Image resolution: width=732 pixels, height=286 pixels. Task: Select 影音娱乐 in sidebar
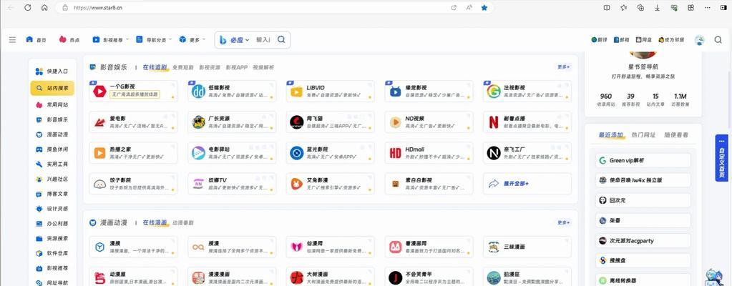[52, 119]
